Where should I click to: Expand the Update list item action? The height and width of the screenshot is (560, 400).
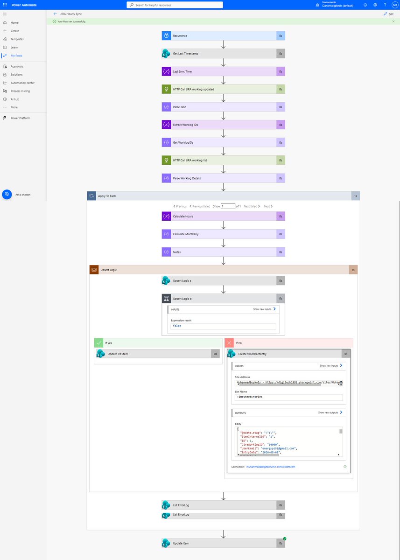(x=158, y=354)
